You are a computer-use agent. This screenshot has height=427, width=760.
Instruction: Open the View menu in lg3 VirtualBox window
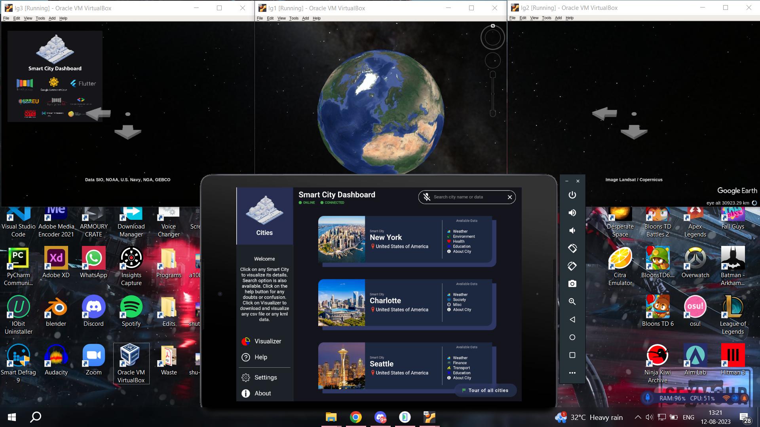[x=28, y=18]
